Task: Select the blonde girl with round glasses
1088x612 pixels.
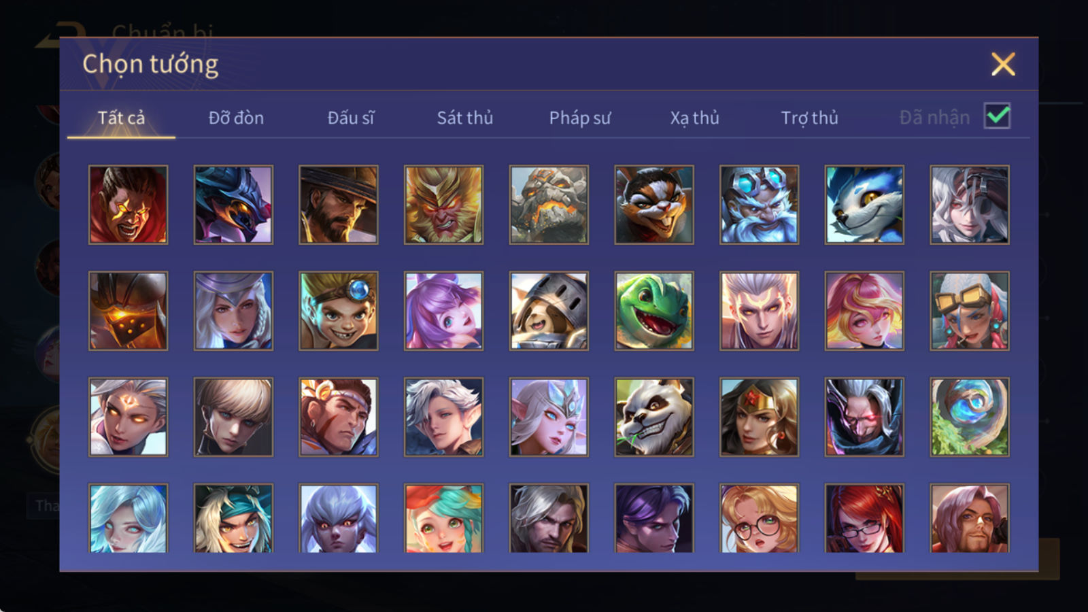Action: click(x=759, y=518)
